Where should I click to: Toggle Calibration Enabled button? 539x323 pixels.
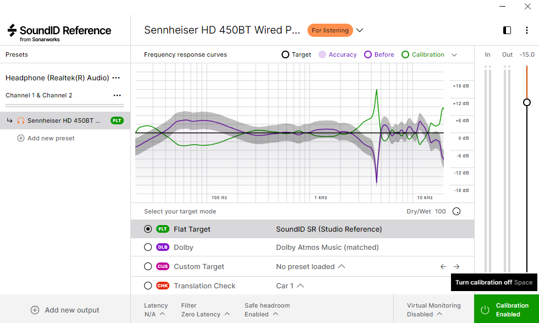(x=507, y=309)
